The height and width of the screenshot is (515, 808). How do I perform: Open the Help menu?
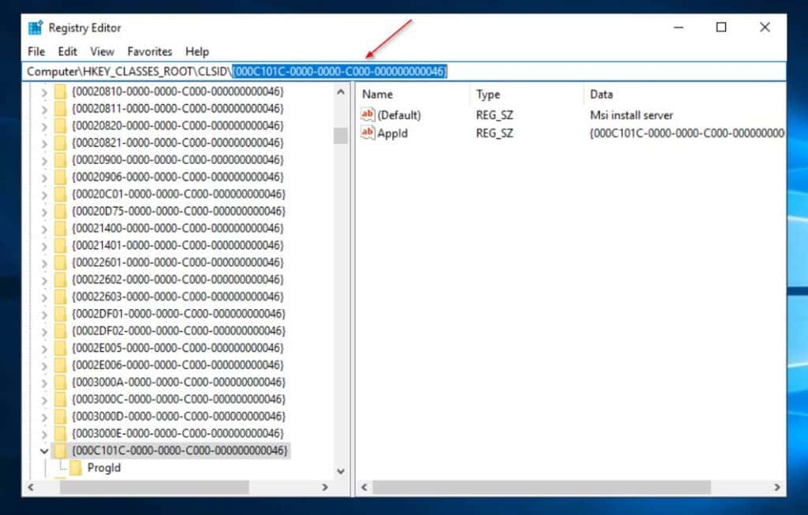[196, 51]
